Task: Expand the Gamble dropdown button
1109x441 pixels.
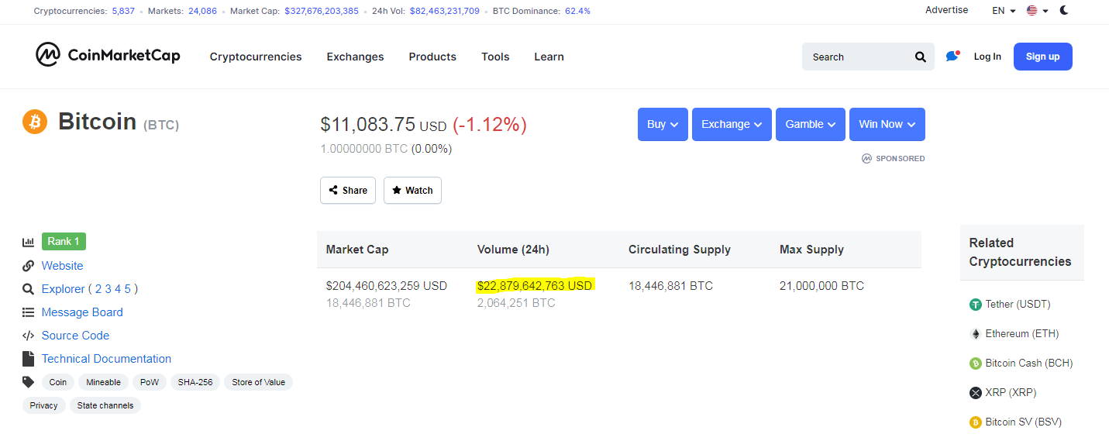Action: tap(811, 124)
